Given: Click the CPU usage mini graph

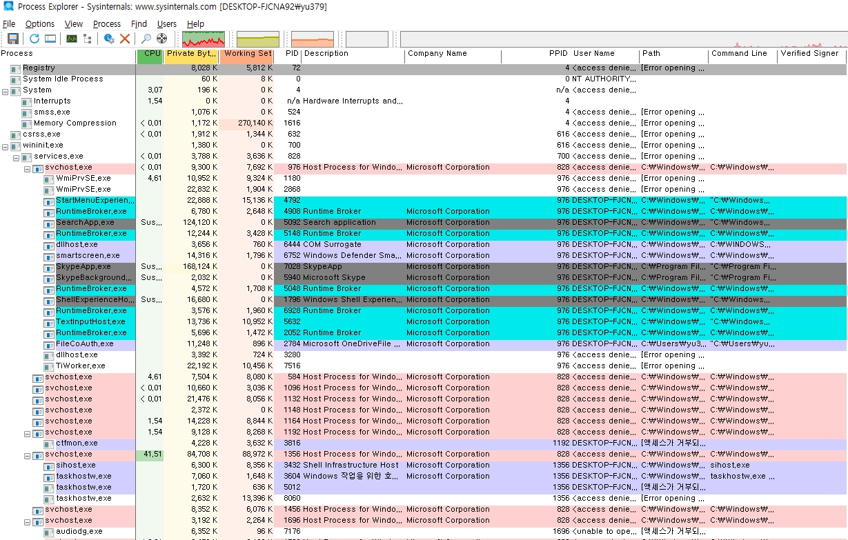Looking at the screenshot, I should pyautogui.click(x=203, y=39).
